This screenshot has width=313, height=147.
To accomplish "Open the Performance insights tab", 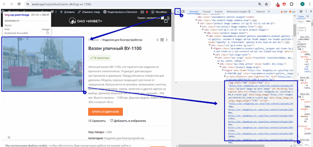I will coord(238,12).
